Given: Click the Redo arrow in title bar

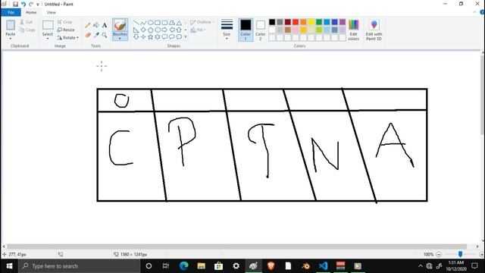Looking at the screenshot, I should point(31,5).
